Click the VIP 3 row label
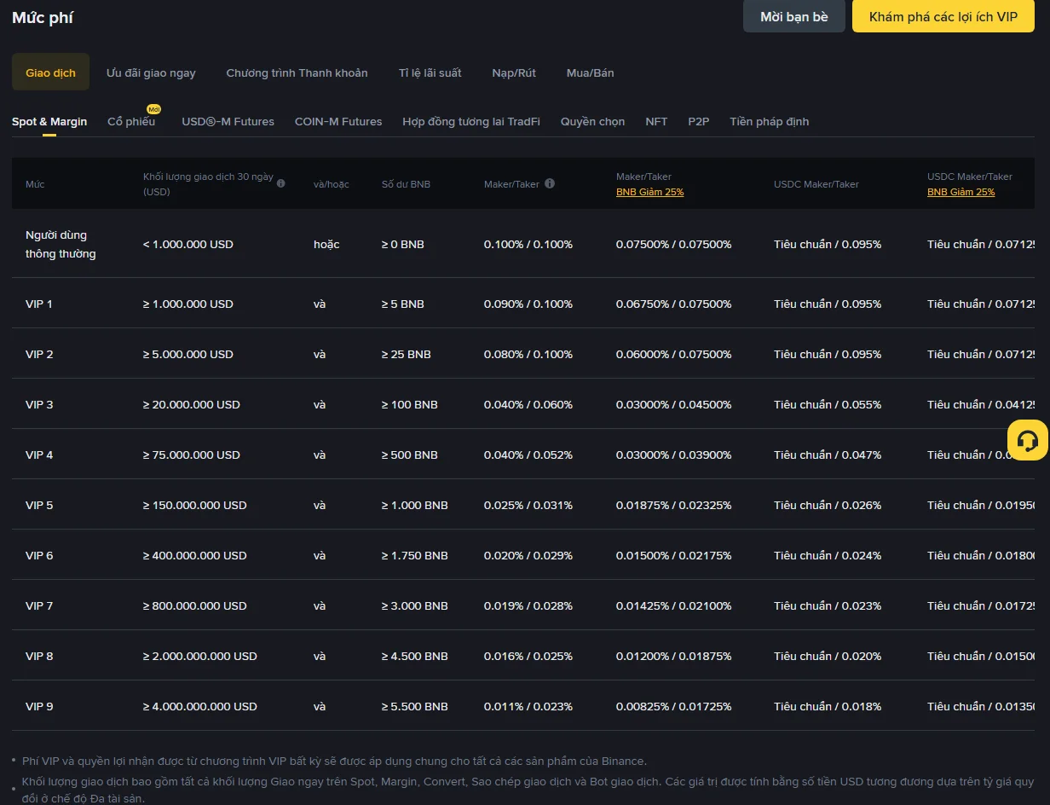 coord(39,404)
